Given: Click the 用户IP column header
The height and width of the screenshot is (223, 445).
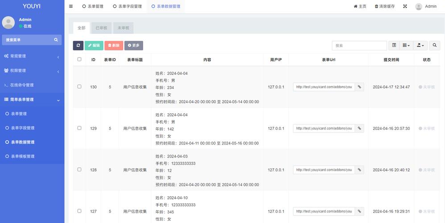Looking at the screenshot, I should click(x=276, y=60).
